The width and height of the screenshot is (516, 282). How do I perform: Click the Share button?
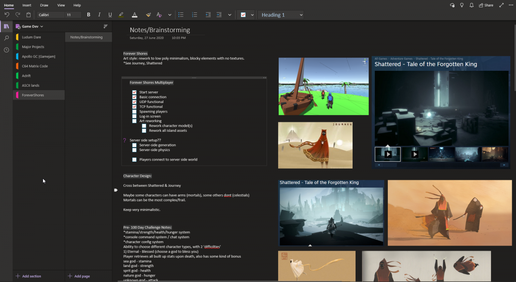point(486,5)
